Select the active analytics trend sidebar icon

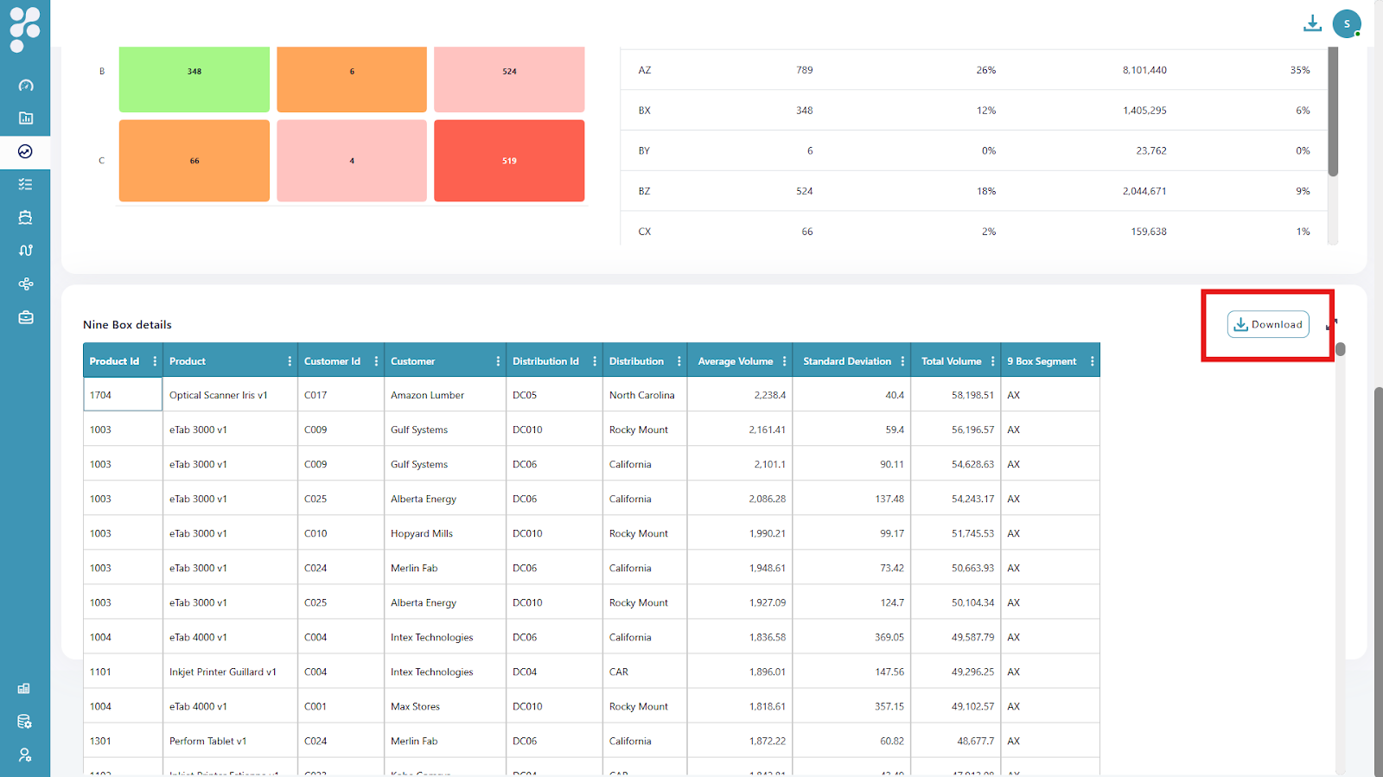[x=25, y=151]
